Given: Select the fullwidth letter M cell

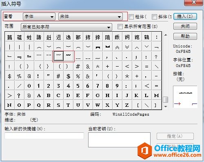Looking at the screenshot, I should (157, 95).
